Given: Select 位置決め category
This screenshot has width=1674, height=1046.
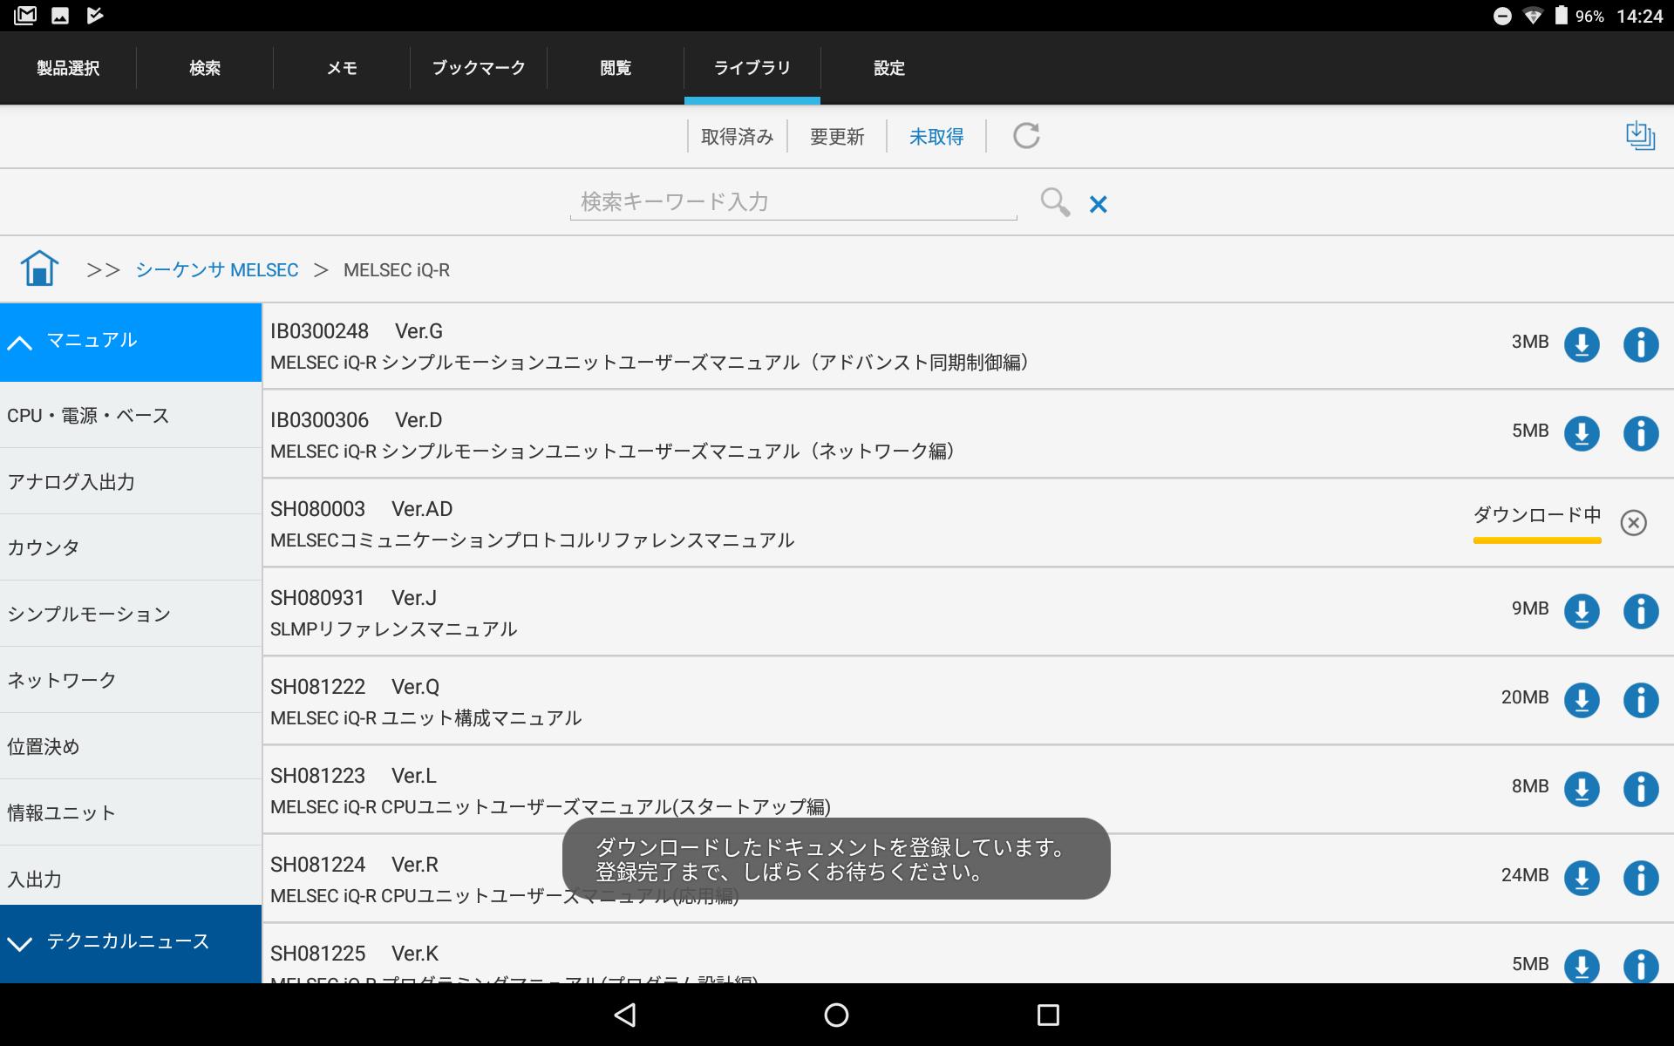Looking at the screenshot, I should point(131,747).
